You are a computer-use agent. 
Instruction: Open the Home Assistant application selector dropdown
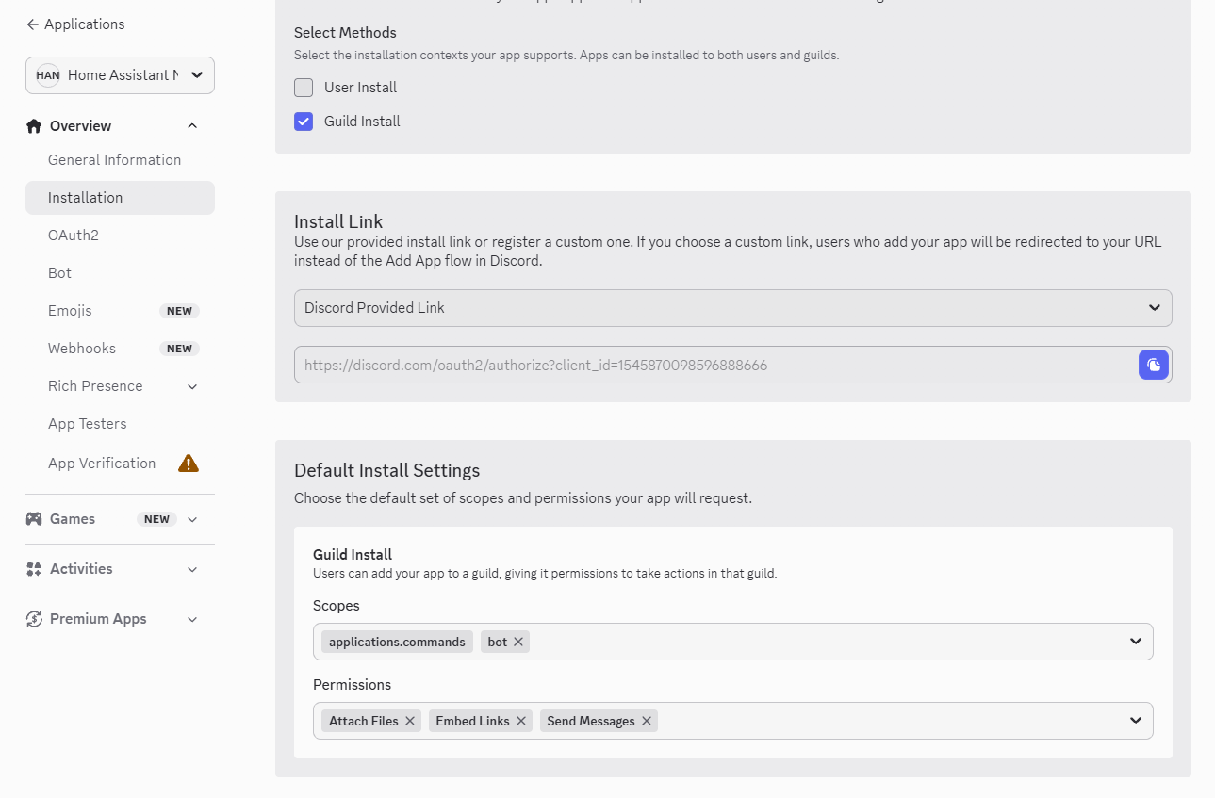(120, 75)
